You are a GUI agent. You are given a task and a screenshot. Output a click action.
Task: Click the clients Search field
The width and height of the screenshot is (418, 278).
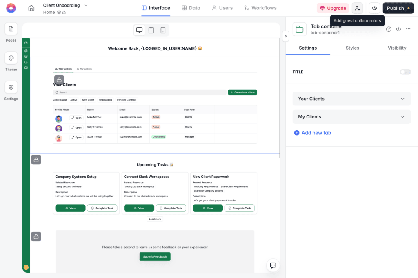point(140,92)
